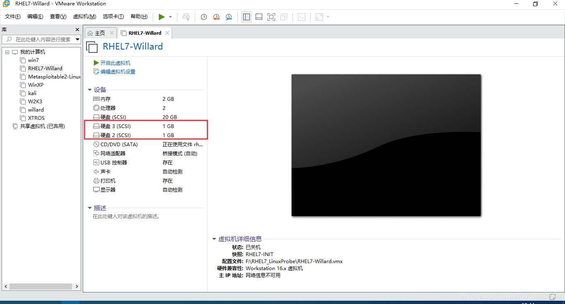Close the 库 library panel
Screen dimensions: 565x304
(x=77, y=30)
